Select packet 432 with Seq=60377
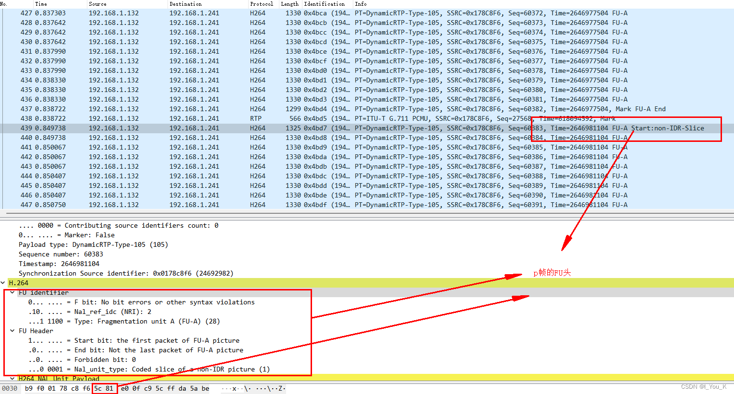Screen dimensions: 734x394 367,61
